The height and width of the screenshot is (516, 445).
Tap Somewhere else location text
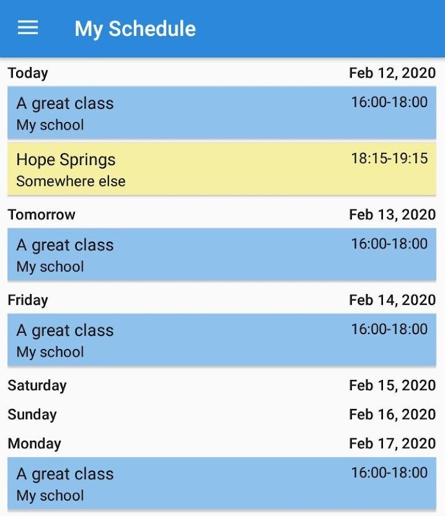click(71, 181)
